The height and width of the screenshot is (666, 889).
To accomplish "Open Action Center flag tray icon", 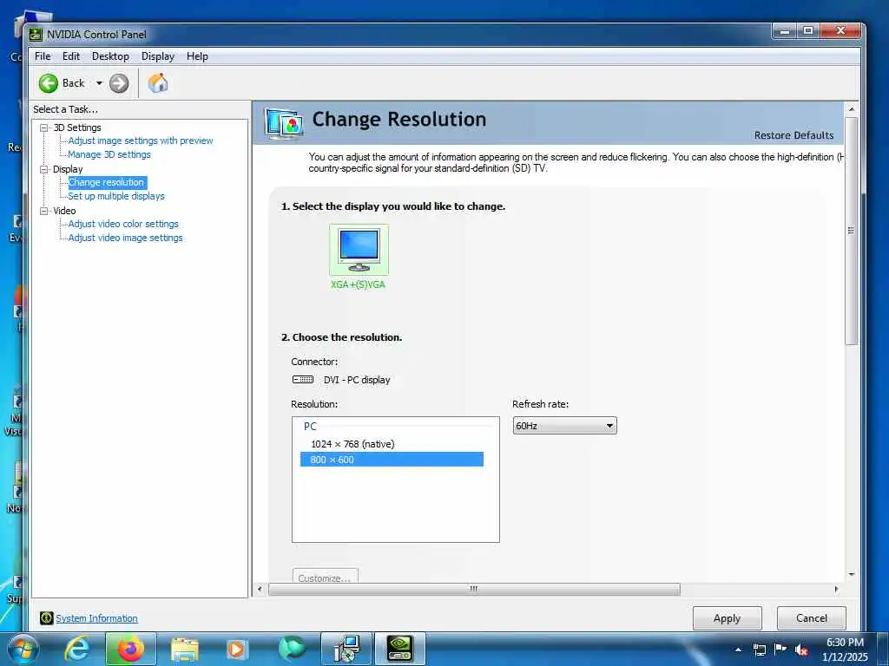I will [x=780, y=649].
